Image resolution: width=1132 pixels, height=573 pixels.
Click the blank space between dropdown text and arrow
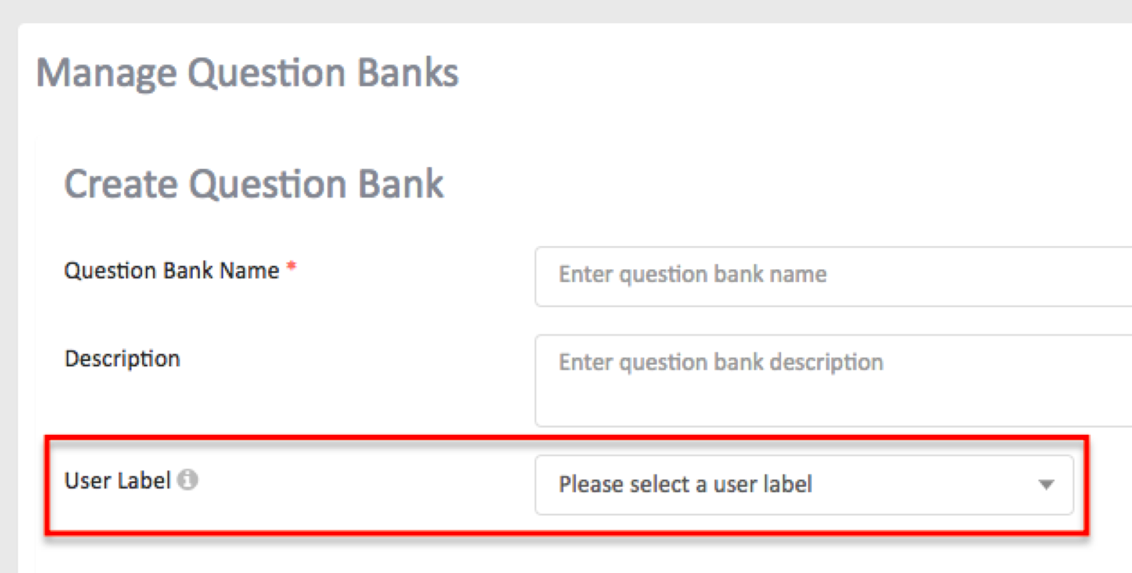tap(923, 485)
